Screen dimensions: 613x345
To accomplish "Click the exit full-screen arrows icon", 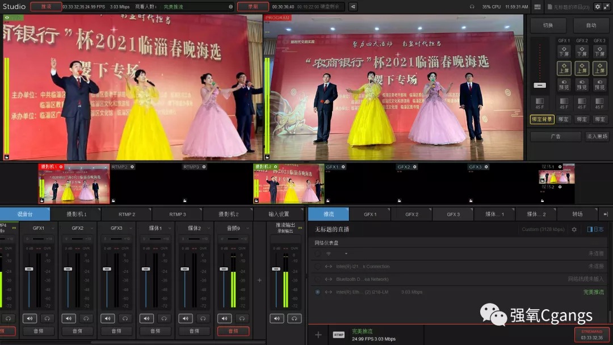I will (606, 7).
